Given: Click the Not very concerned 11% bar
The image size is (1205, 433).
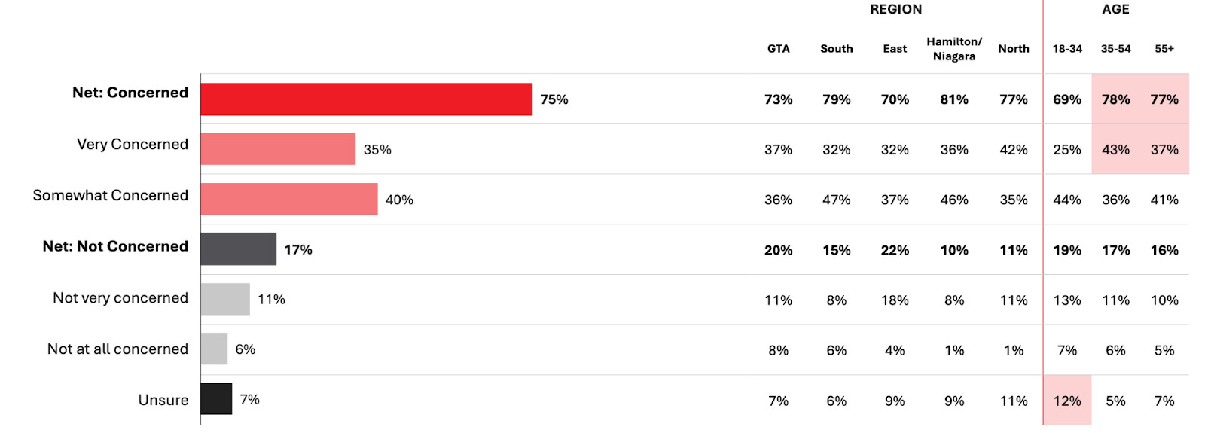Looking at the screenshot, I should point(225,299).
